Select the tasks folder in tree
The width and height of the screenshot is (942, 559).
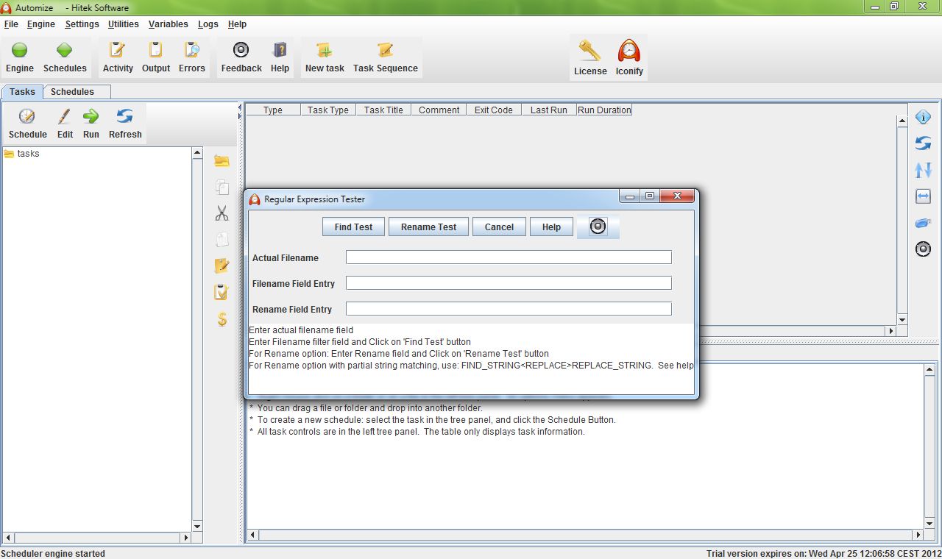coord(21,154)
